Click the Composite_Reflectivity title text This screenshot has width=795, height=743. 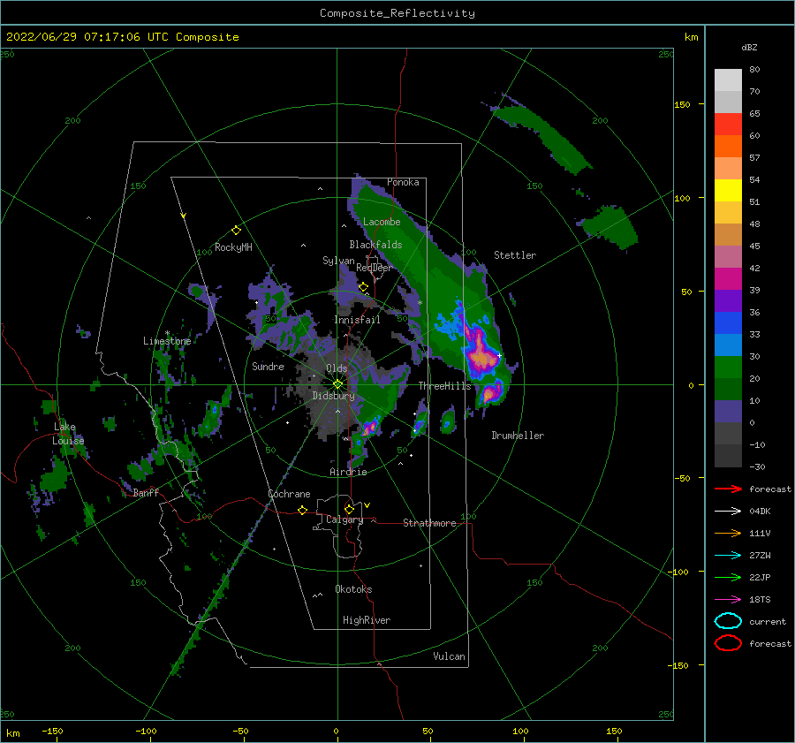click(397, 13)
